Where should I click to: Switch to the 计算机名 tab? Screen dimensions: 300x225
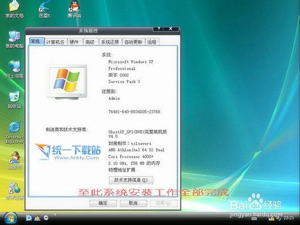pyautogui.click(x=55, y=42)
